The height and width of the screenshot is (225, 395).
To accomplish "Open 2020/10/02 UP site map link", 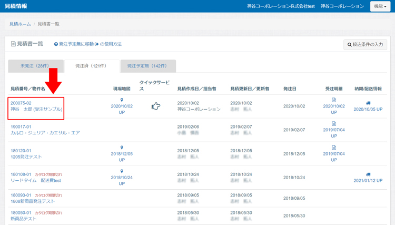I will 122,109.
